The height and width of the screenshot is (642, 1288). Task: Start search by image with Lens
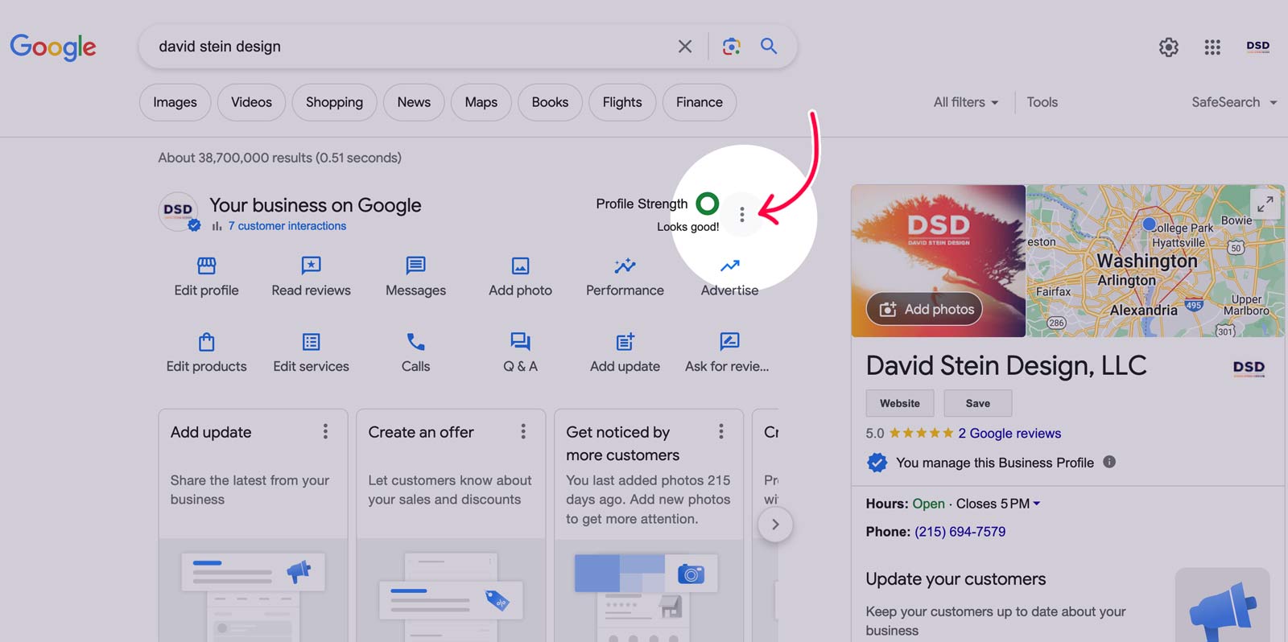point(731,47)
